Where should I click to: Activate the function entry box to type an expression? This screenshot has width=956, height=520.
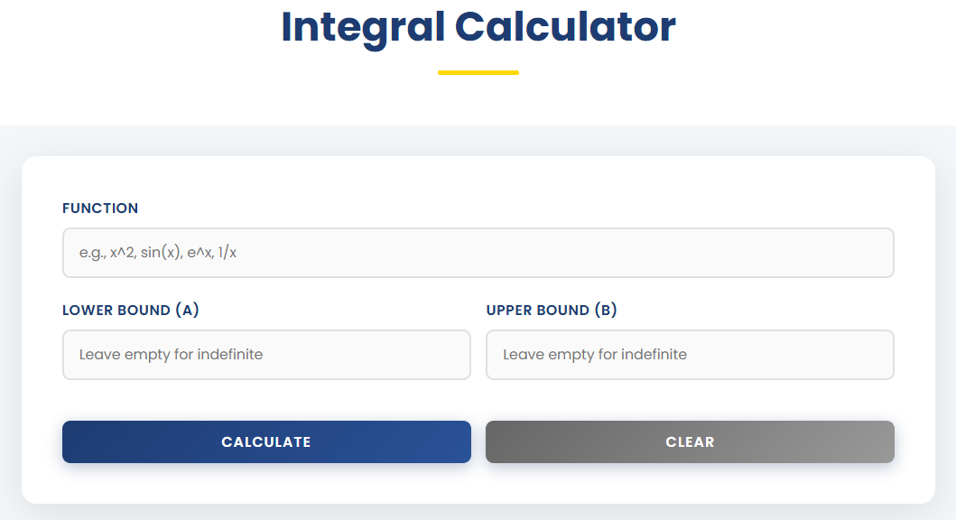point(478,252)
